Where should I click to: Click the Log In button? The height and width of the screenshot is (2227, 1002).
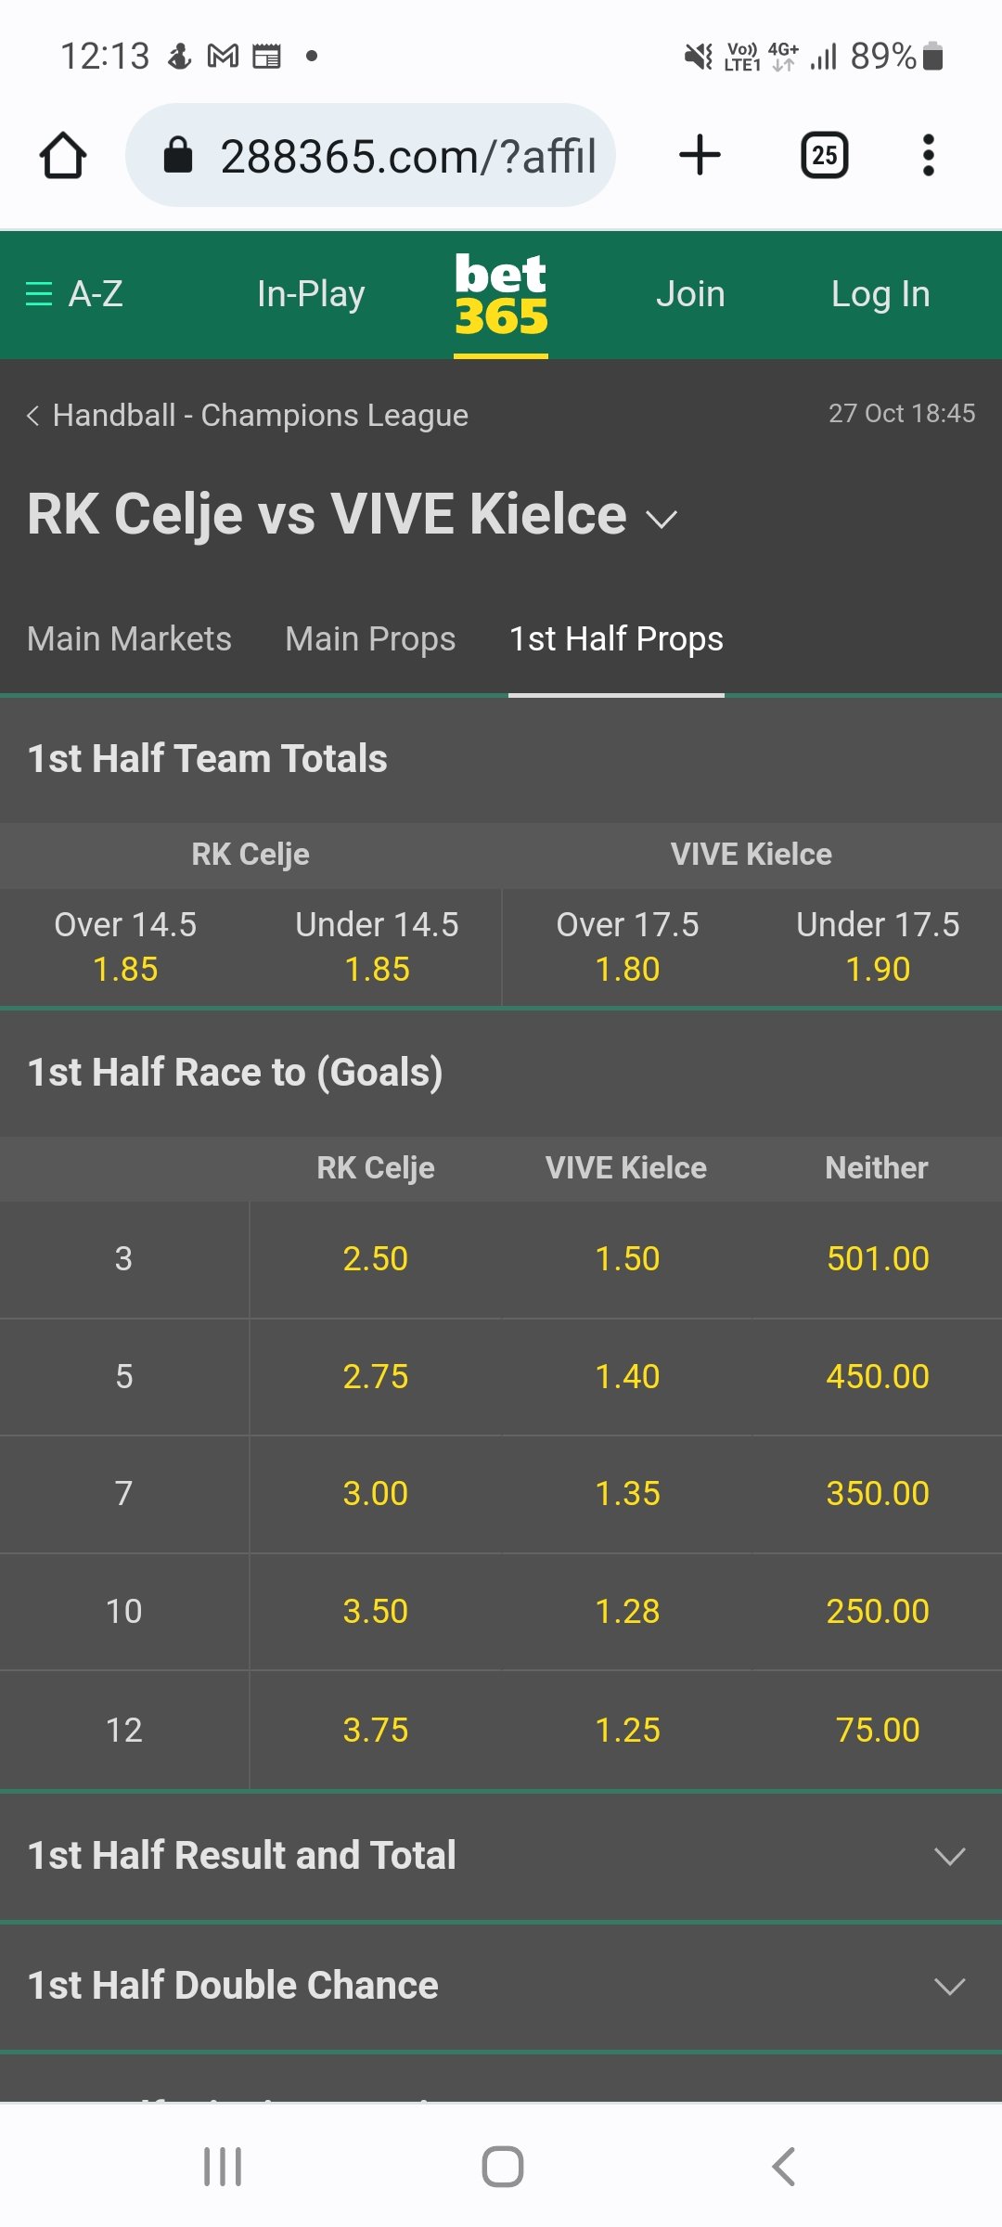[x=880, y=294]
